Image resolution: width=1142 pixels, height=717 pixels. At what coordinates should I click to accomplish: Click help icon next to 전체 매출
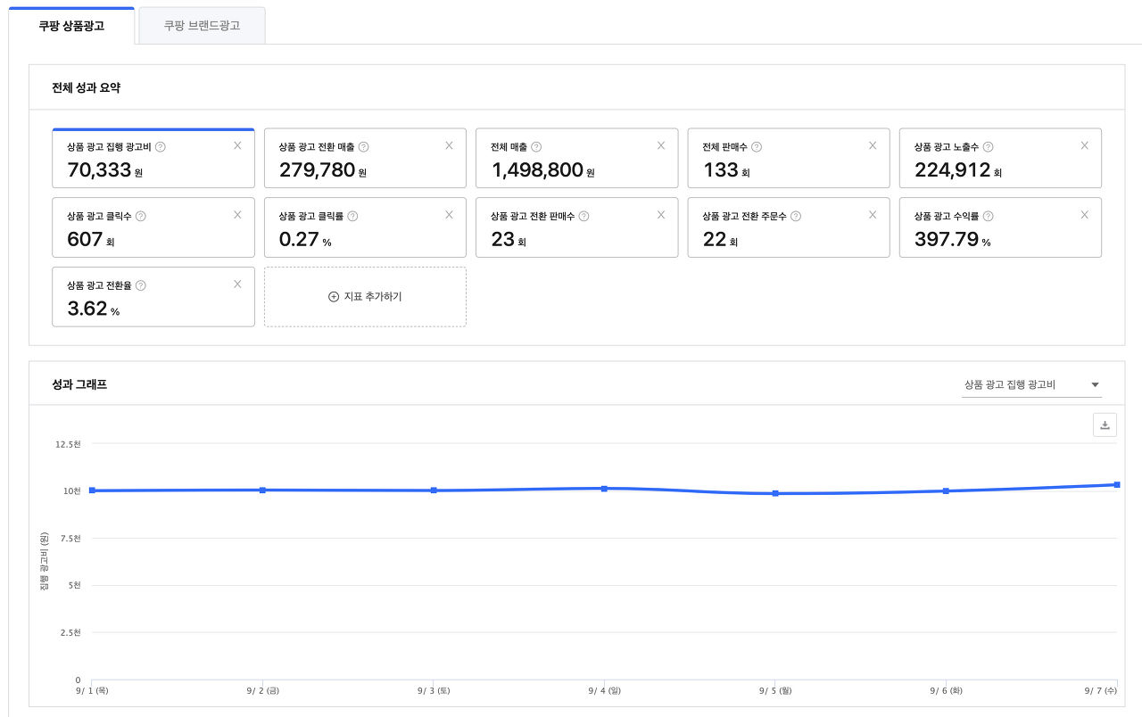(536, 147)
